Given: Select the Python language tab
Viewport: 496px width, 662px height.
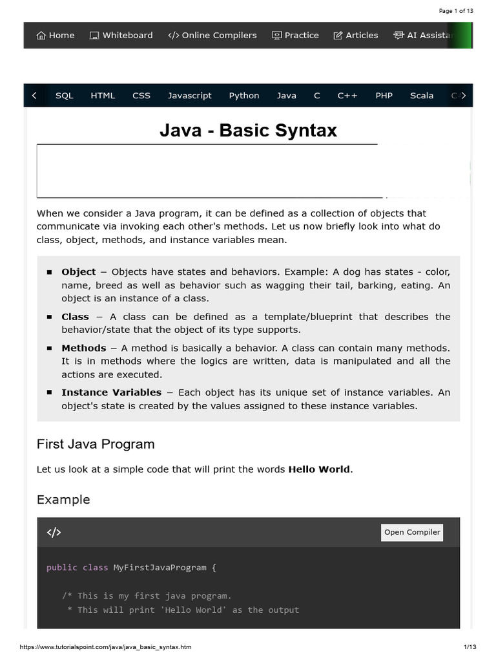Looking at the screenshot, I should coord(244,96).
